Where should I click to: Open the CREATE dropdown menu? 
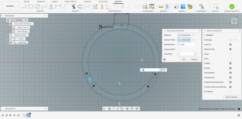click(x=41, y=11)
